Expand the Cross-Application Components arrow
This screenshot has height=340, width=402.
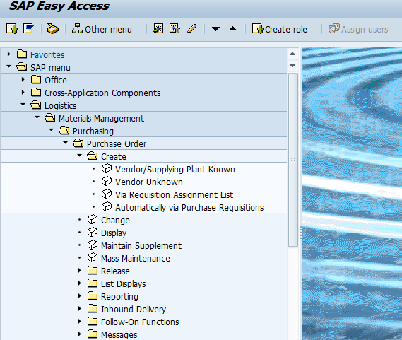[x=23, y=93]
